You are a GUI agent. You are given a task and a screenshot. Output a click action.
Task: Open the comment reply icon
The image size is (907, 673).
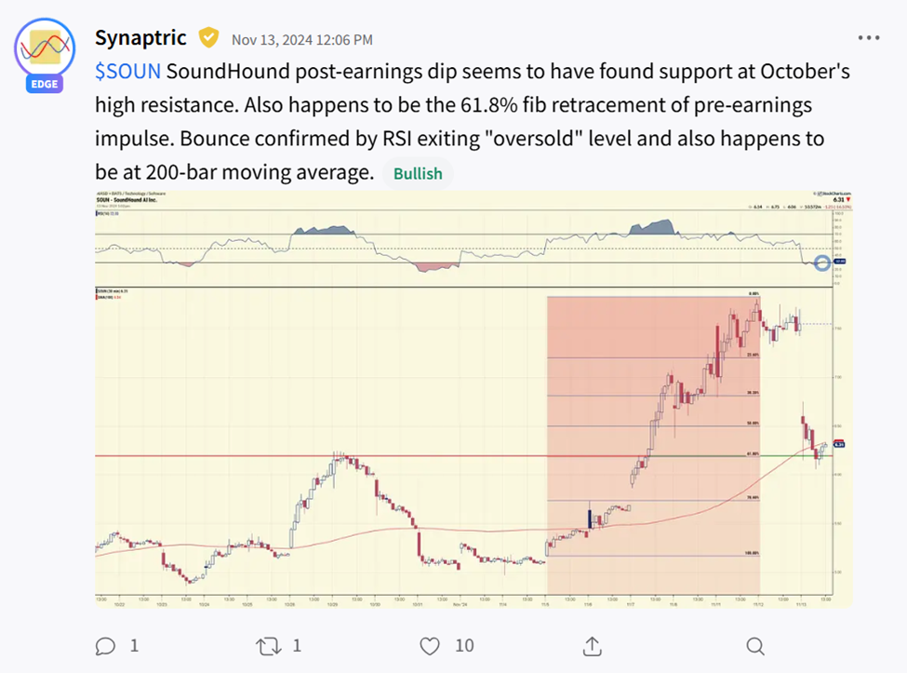(x=106, y=645)
